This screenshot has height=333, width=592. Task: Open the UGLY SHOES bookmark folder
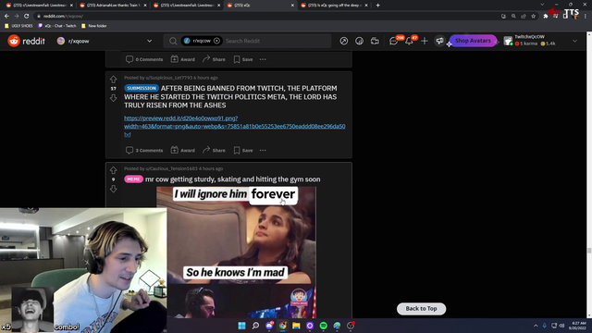click(18, 26)
